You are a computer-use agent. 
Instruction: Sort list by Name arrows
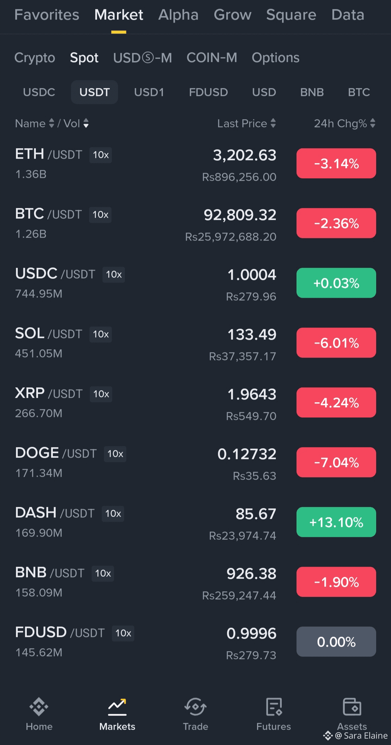51,123
